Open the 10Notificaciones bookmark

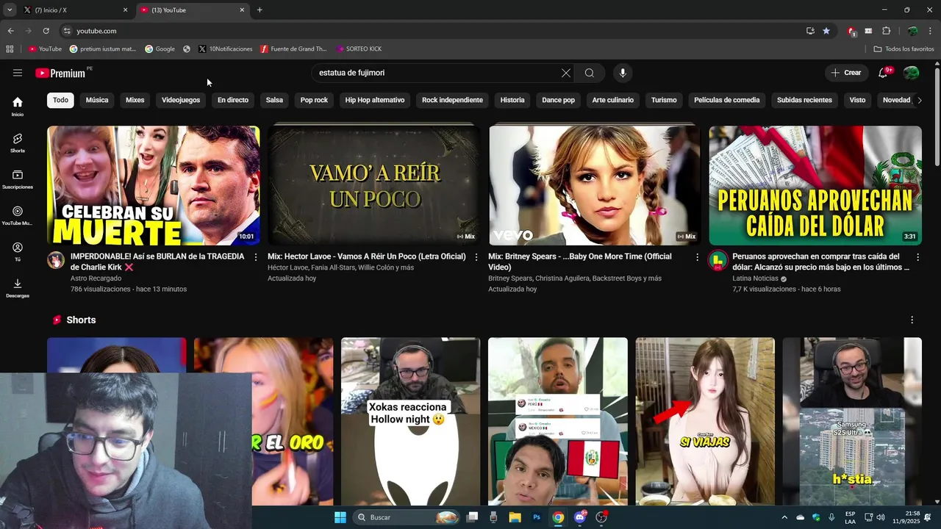(x=226, y=49)
